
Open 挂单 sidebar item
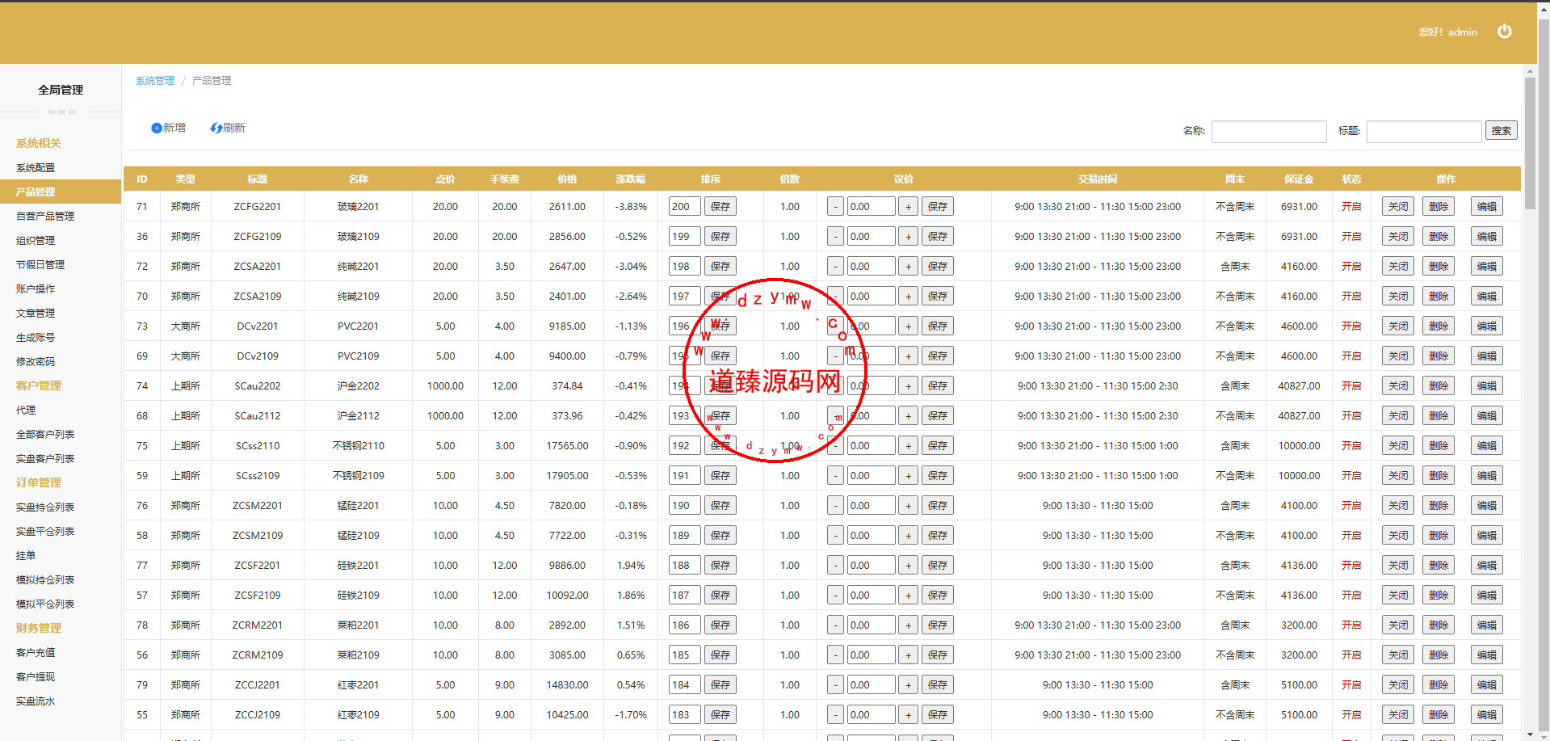[26, 556]
